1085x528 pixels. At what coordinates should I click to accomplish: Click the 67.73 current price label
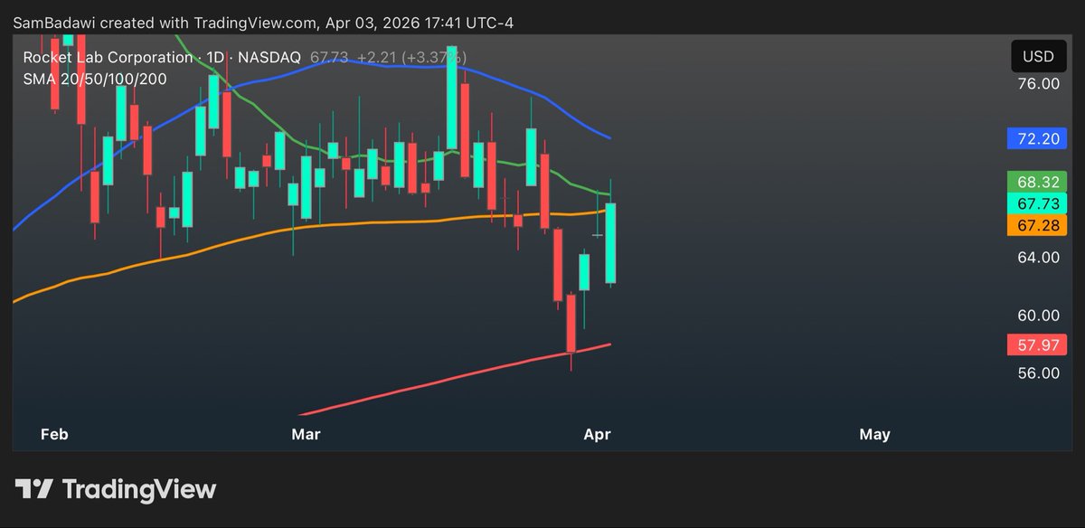coord(1037,203)
